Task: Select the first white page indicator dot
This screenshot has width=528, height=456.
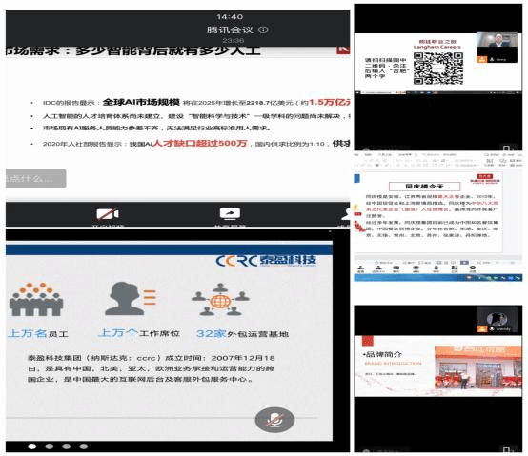Action: tap(32, 446)
